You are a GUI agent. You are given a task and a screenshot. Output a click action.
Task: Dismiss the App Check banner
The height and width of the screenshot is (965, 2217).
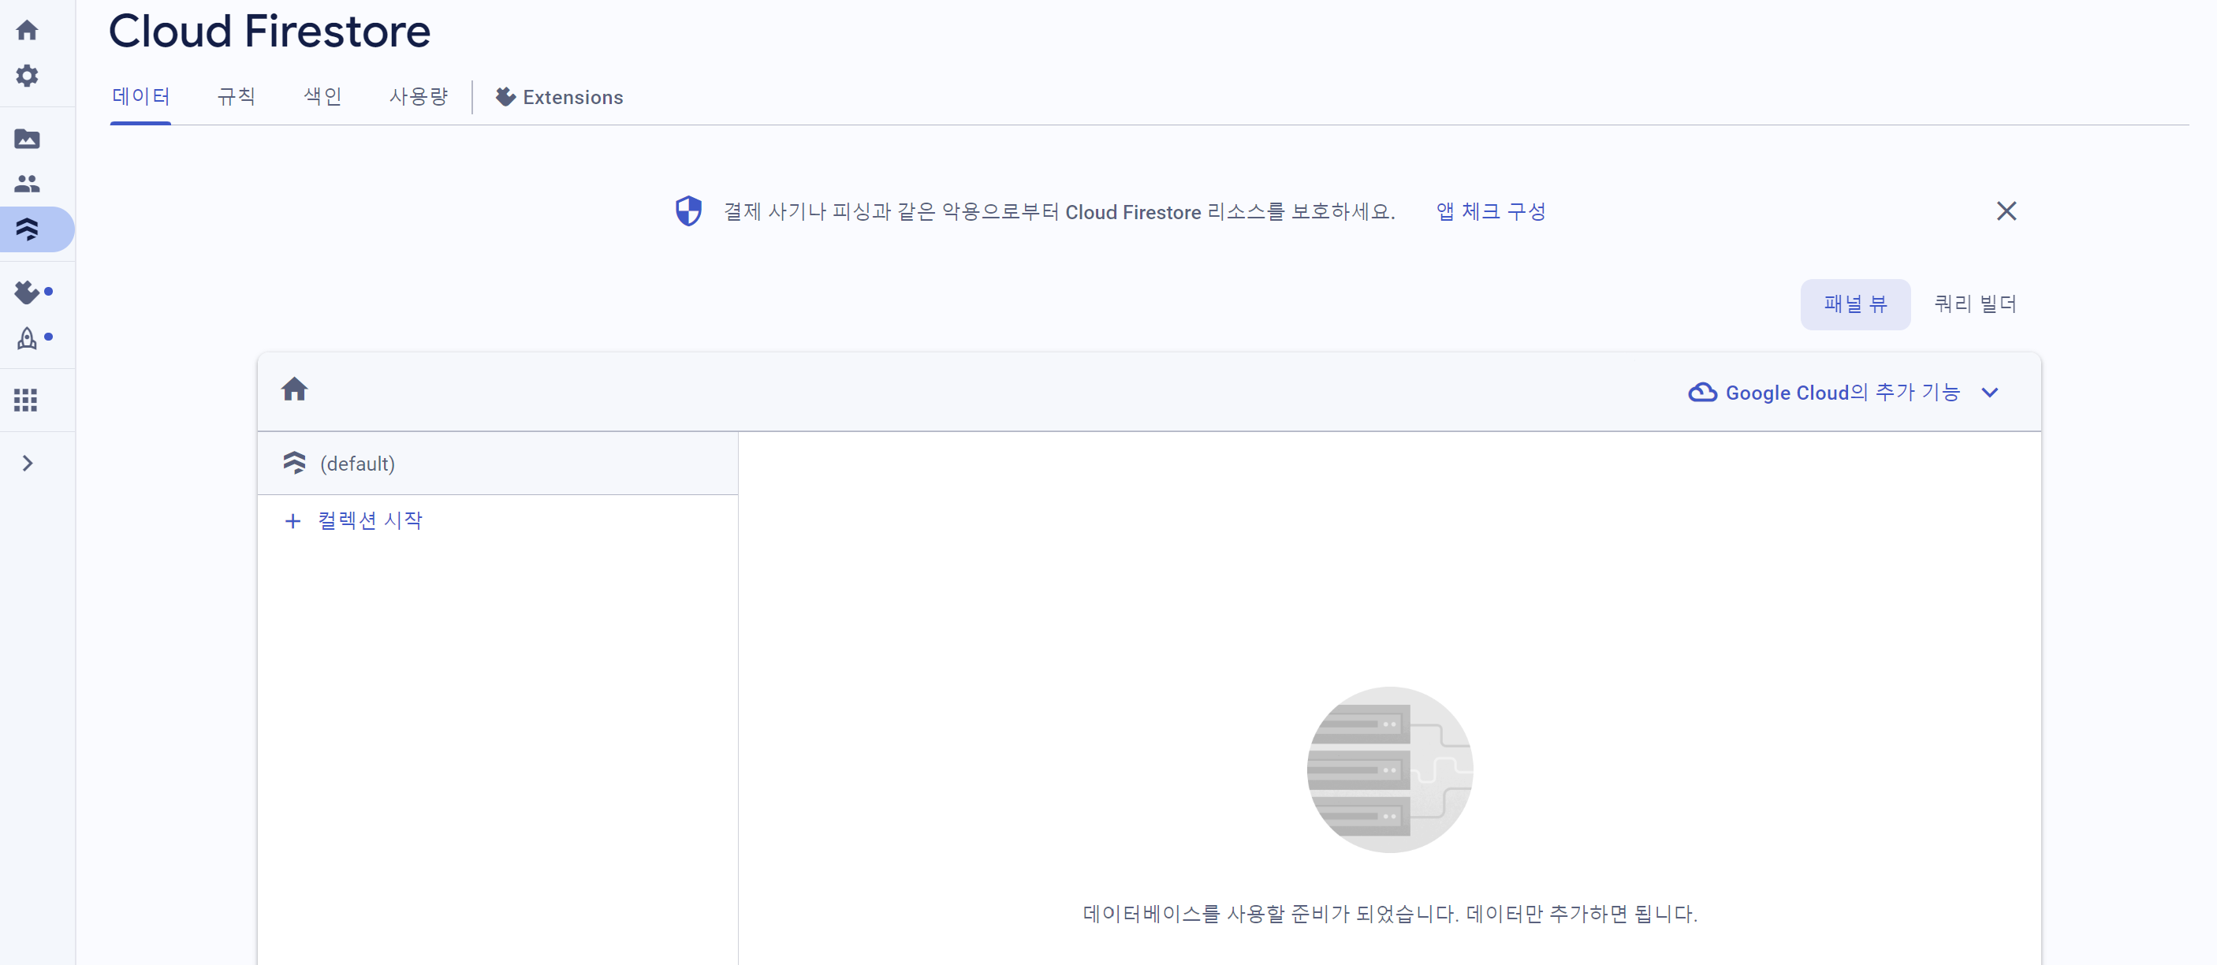(x=2006, y=211)
